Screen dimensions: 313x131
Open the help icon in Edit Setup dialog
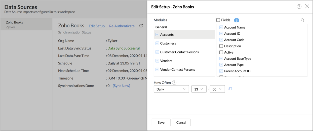tap(299, 7)
